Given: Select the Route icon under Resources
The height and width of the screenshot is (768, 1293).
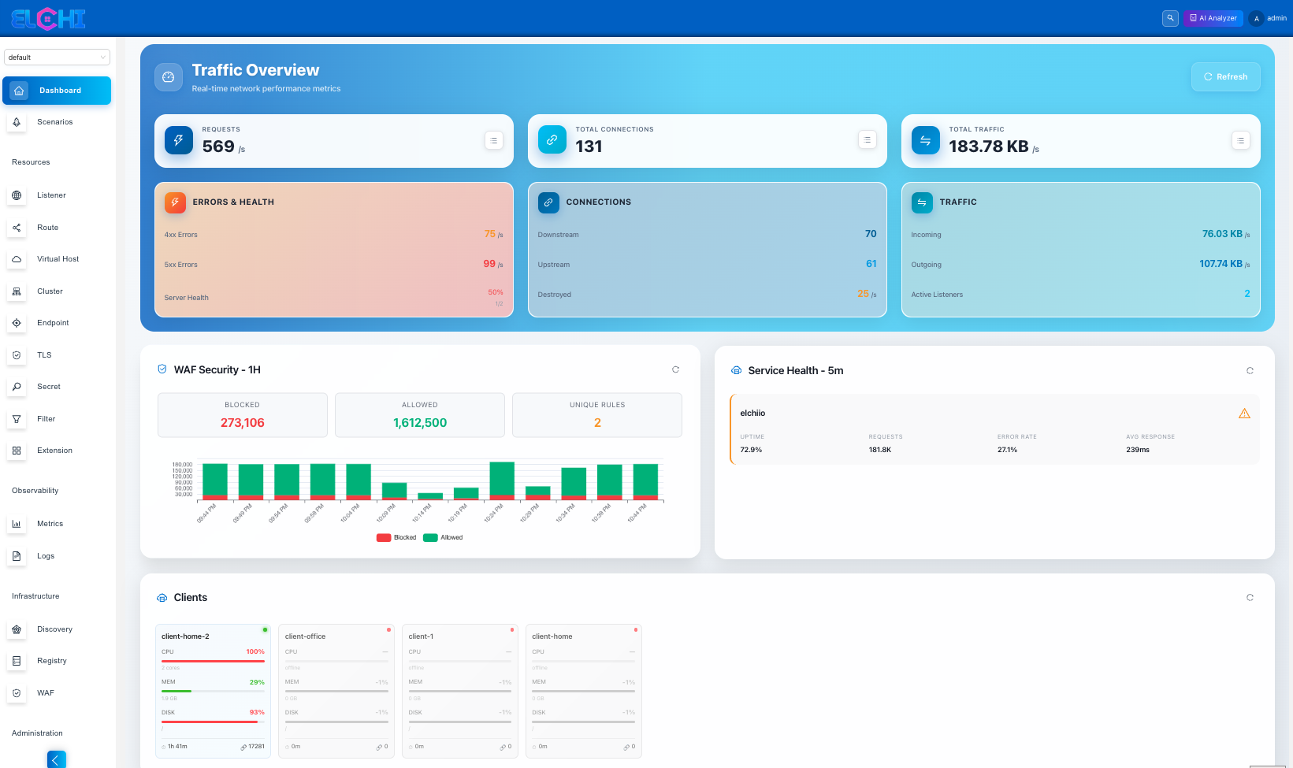Looking at the screenshot, I should [x=17, y=228].
